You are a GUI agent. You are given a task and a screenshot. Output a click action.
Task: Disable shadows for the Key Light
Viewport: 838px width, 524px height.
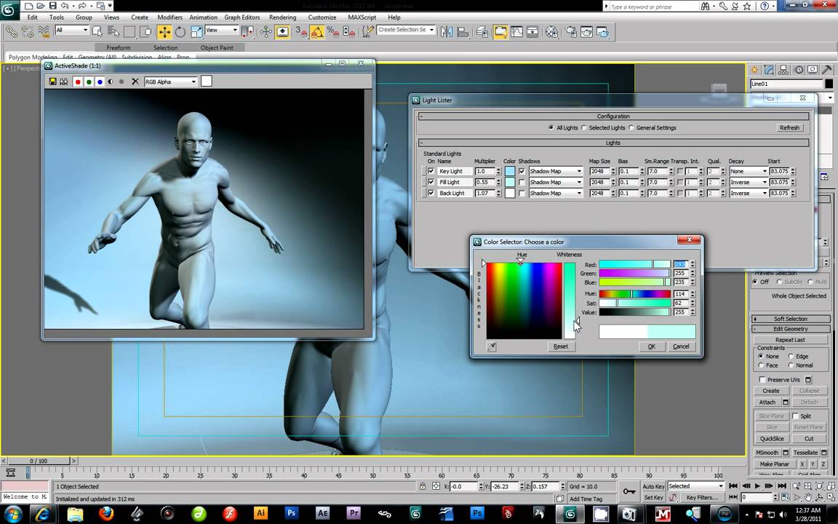click(x=522, y=171)
